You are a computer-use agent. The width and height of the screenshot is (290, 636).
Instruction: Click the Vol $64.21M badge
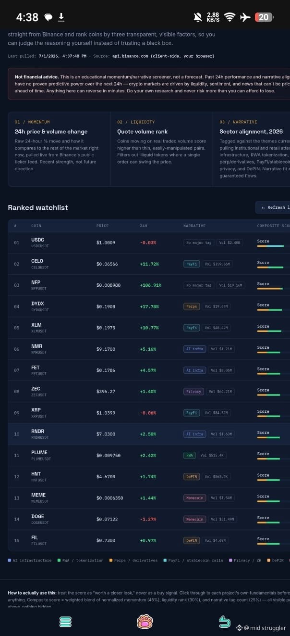(x=220, y=392)
